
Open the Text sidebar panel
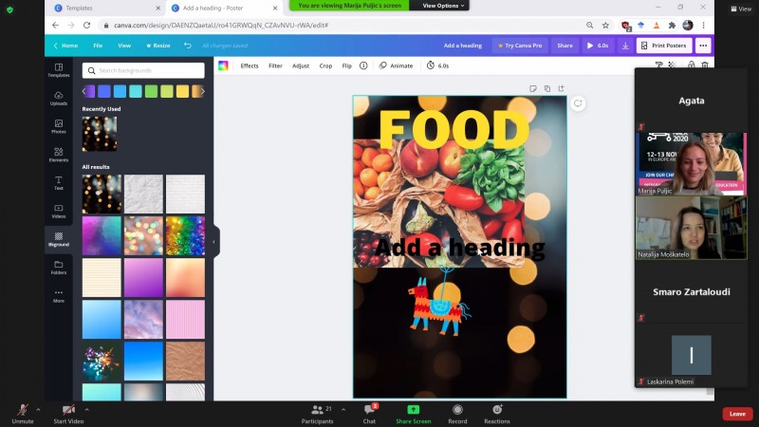click(59, 183)
